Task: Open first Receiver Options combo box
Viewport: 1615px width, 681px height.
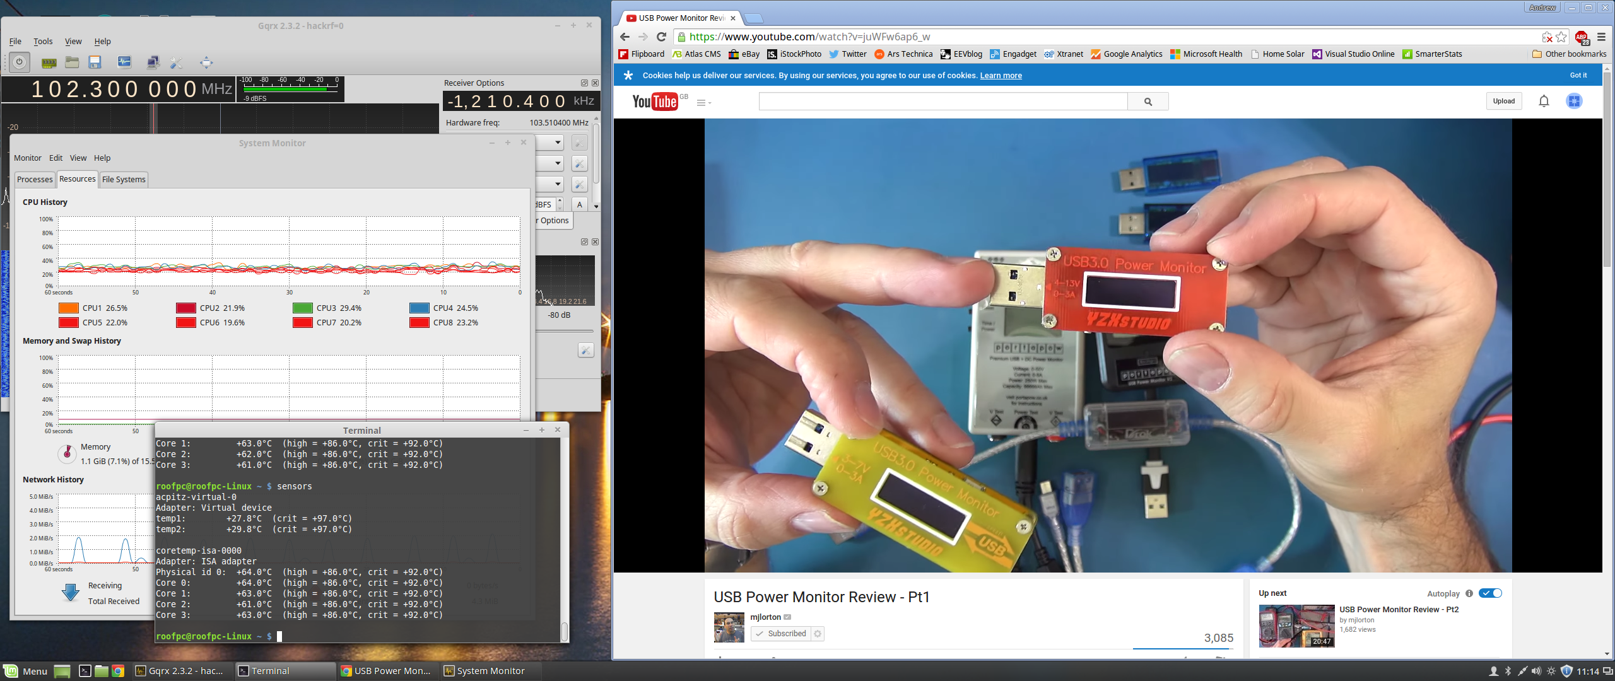Action: [550, 143]
